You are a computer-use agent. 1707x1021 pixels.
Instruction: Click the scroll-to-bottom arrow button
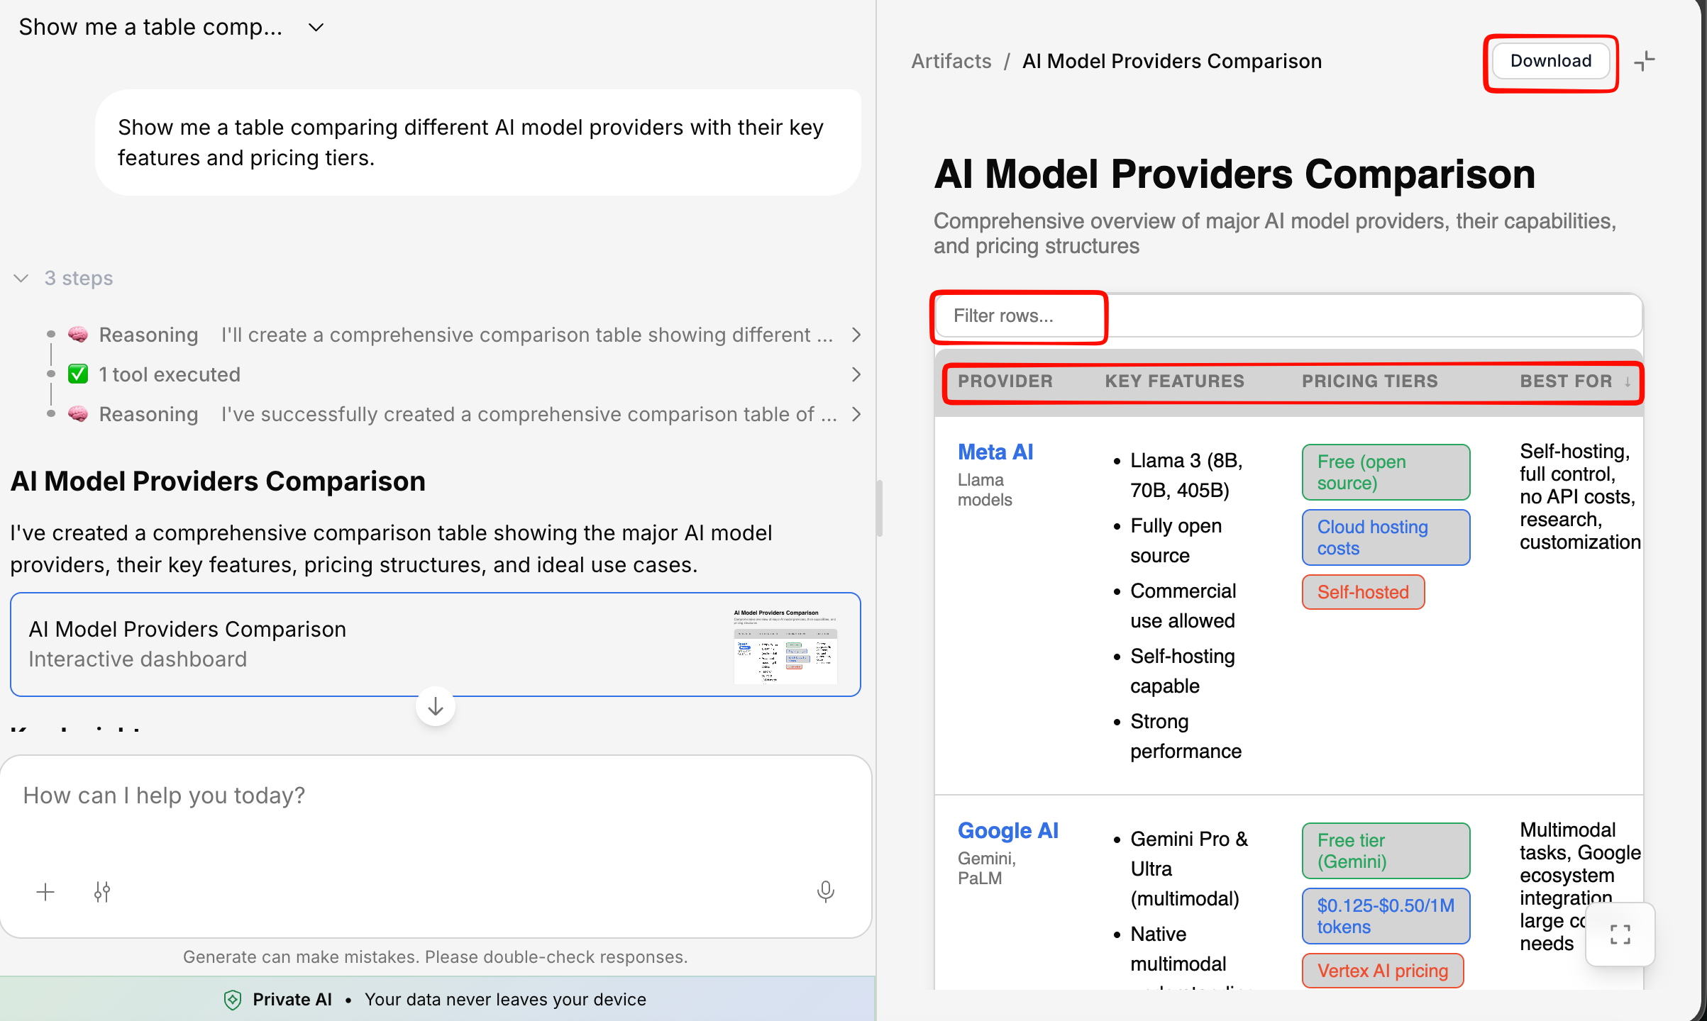(435, 706)
